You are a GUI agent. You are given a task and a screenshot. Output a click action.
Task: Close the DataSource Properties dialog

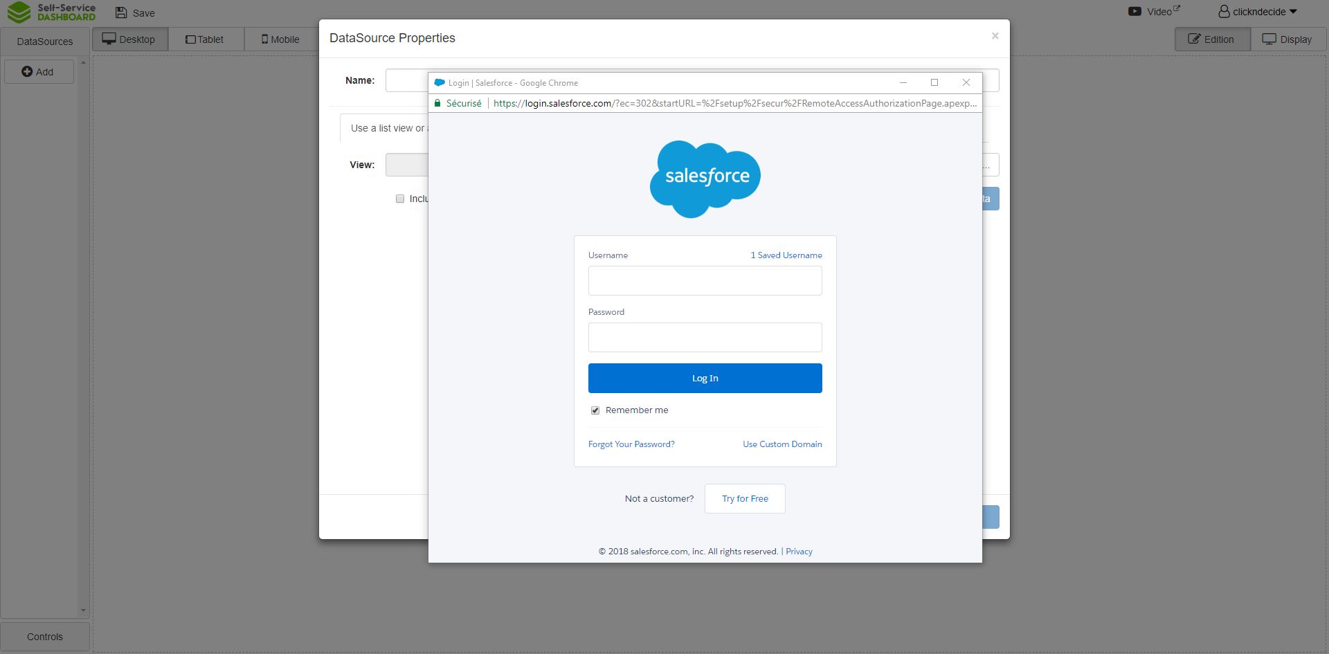tap(995, 36)
